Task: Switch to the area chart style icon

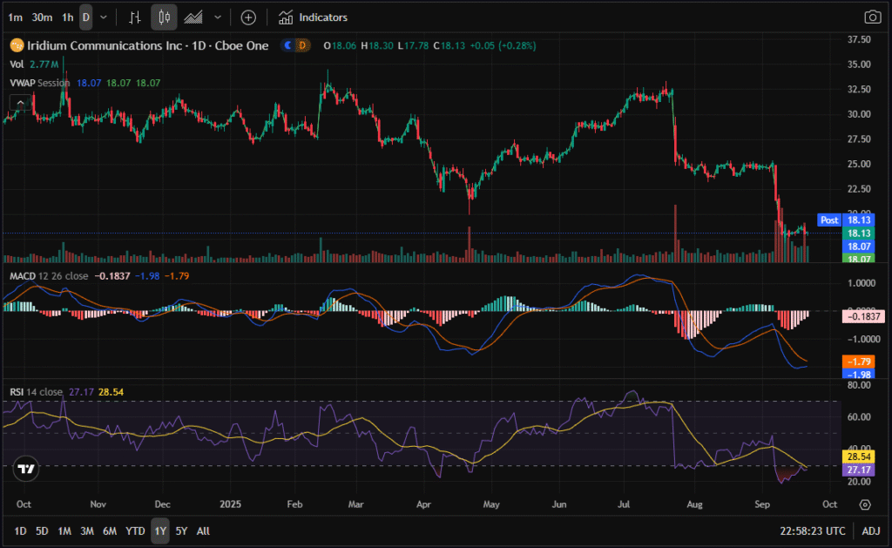Action: tap(193, 17)
